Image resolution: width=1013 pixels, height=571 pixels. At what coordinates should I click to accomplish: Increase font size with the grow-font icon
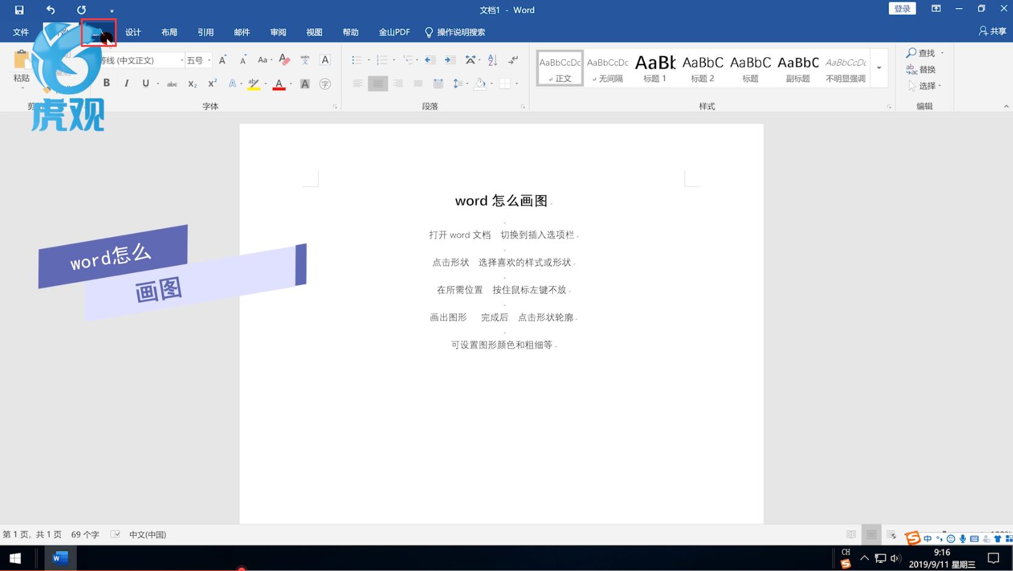(x=223, y=60)
